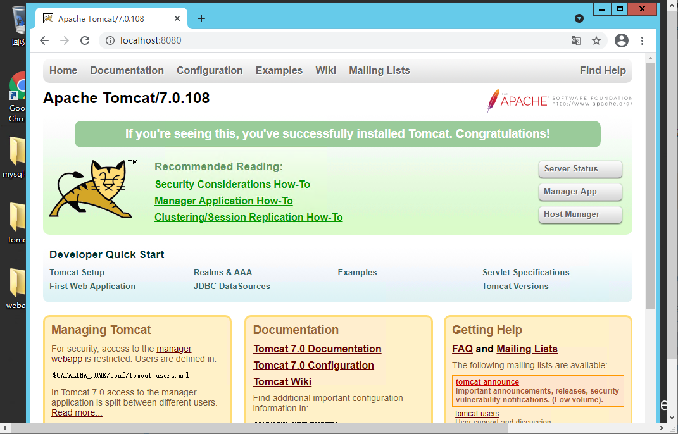Open the Tomcat Setup link
This screenshot has width=678, height=434.
click(x=77, y=272)
